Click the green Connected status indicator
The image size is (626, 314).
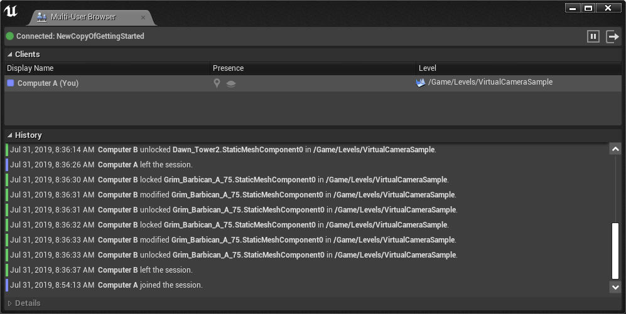(10, 36)
